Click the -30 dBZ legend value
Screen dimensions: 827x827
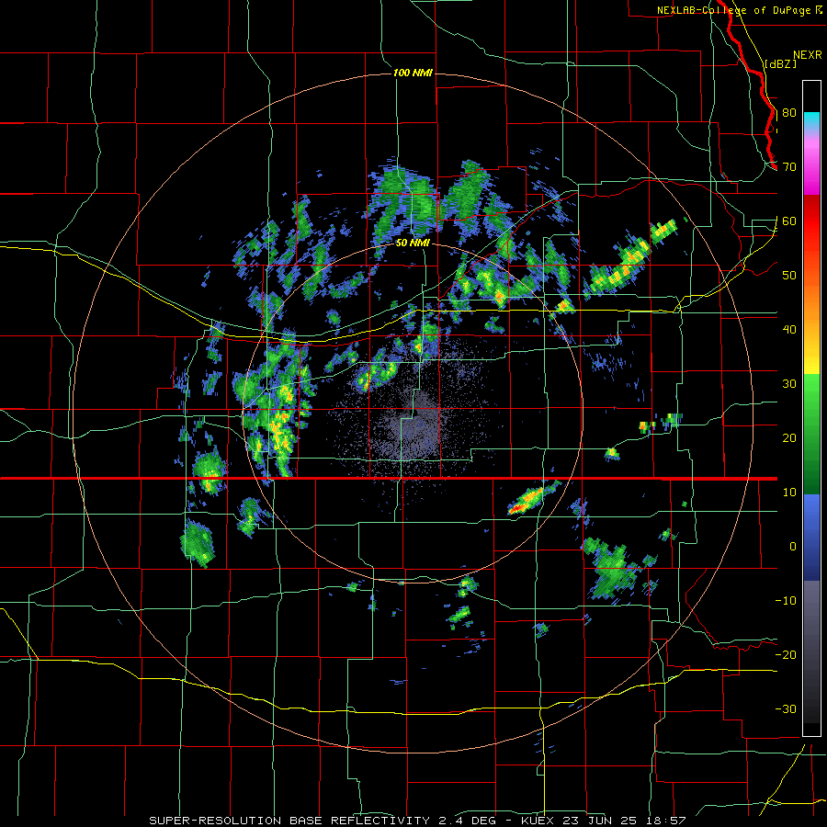click(x=786, y=709)
